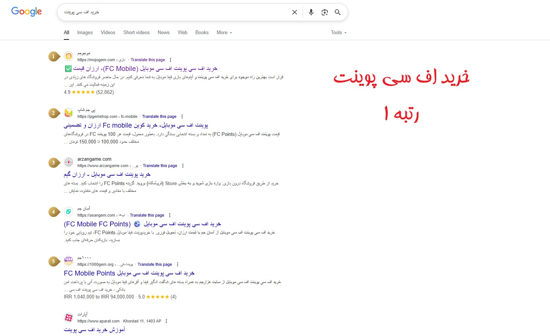Click the IRR 1,040,000 to IRR 94,000,000 price
The height and width of the screenshot is (336, 550).
pos(99,297)
